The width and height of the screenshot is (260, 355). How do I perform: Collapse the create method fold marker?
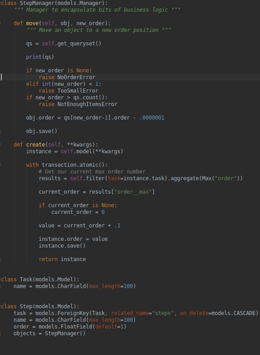click(0, 145)
